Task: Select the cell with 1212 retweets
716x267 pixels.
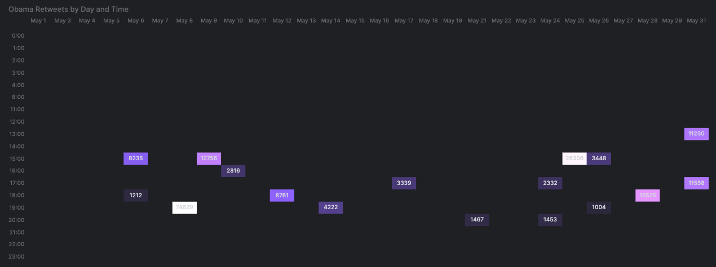Action: 135,196
